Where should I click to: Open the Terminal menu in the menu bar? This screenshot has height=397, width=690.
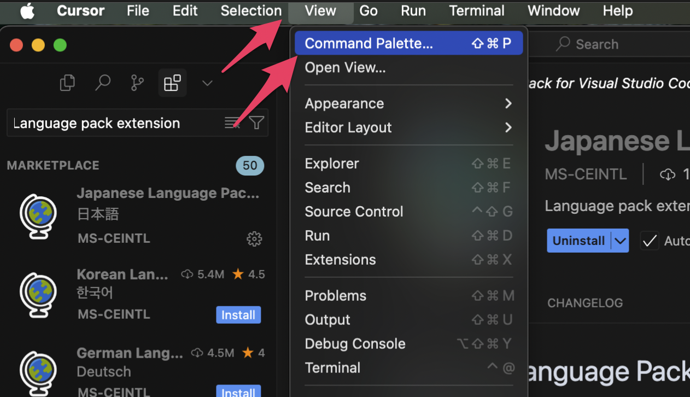pos(477,11)
